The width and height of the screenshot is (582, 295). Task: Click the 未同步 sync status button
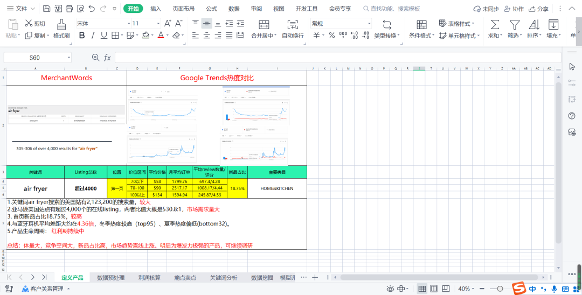(486, 9)
